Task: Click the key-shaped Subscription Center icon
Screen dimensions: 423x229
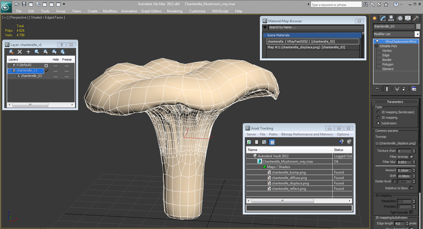Action: click(x=372, y=4)
